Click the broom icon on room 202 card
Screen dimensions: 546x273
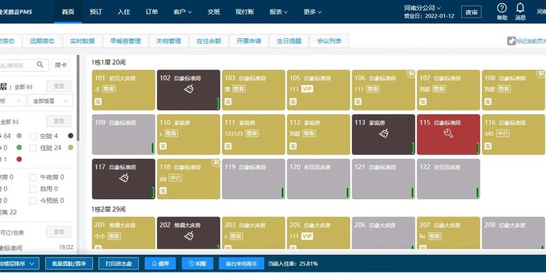pos(188,236)
